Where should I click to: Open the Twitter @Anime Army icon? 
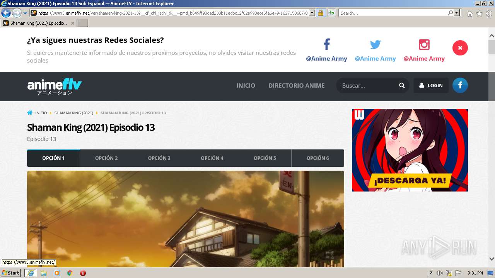coord(375,45)
